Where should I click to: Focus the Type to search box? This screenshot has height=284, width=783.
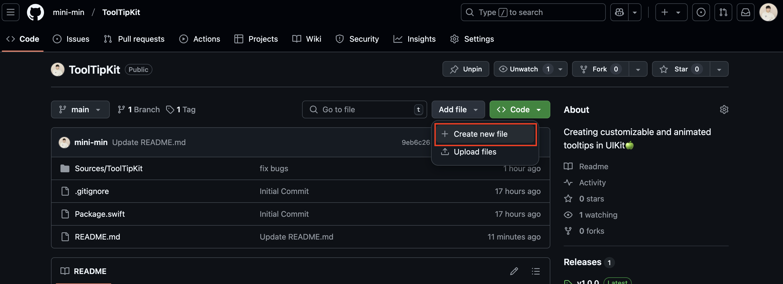tap(533, 13)
